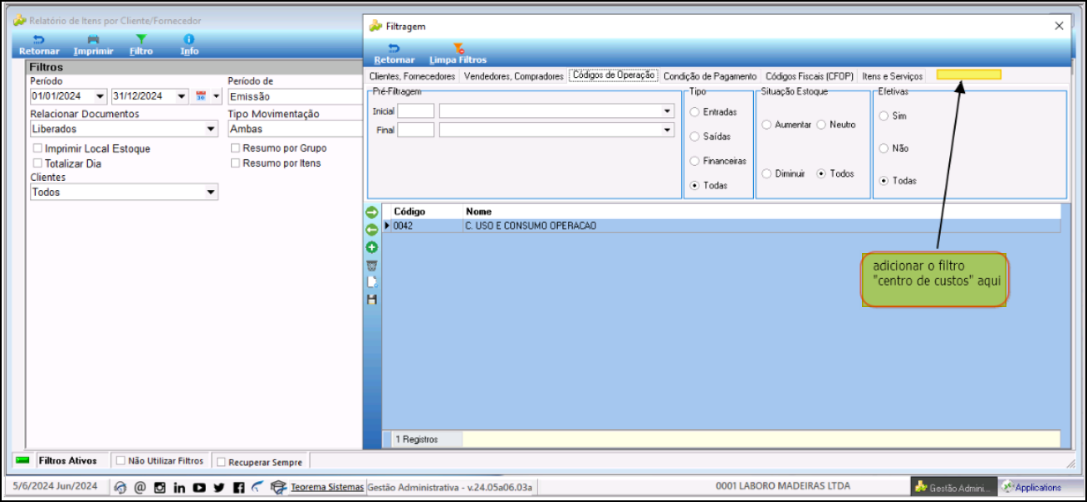Screen dimensions: 1087x502
Task: Click the floppy disk save icon
Action: [372, 300]
